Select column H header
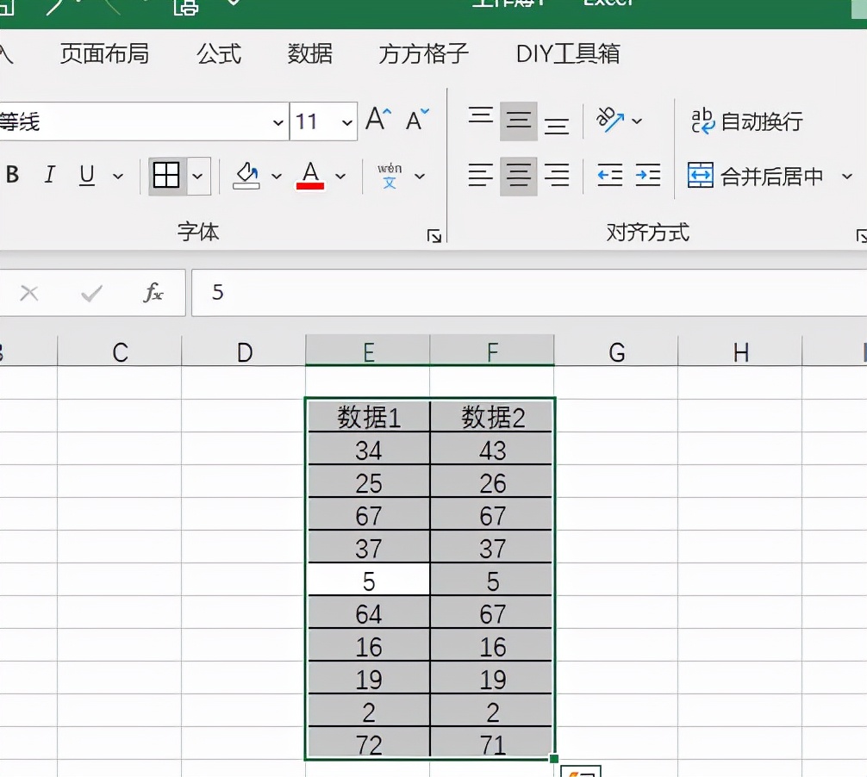The image size is (867, 777). tap(739, 351)
